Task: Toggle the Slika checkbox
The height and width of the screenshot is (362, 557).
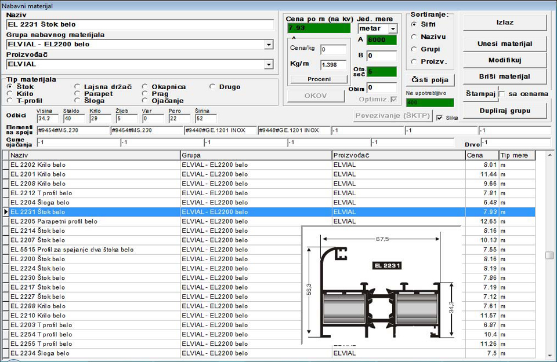Action: [x=439, y=118]
